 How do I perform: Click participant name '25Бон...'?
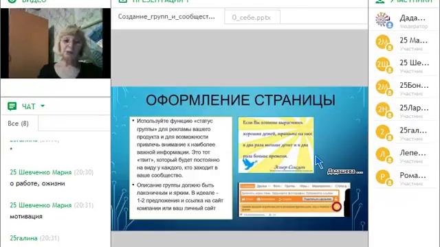click(414, 85)
